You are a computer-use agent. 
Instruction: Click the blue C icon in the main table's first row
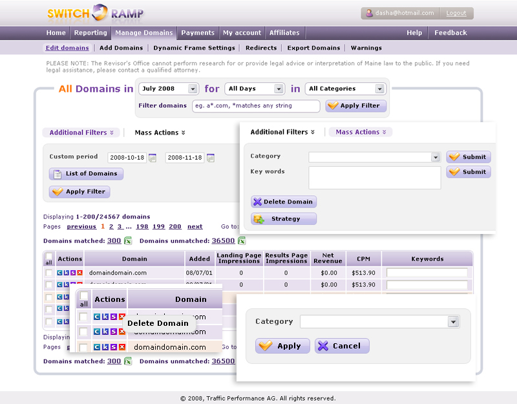click(59, 273)
